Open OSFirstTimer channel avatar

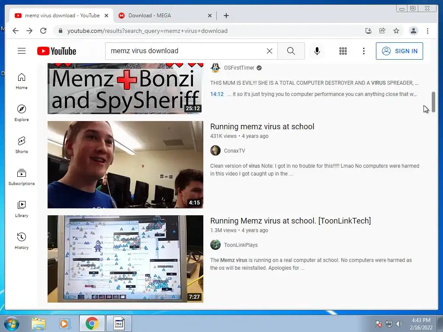point(215,68)
